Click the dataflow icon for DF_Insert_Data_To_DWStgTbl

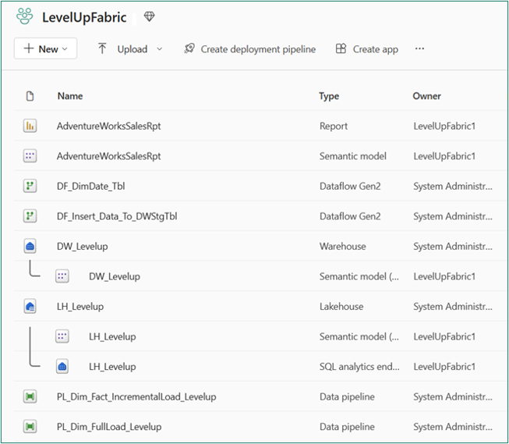click(x=30, y=216)
